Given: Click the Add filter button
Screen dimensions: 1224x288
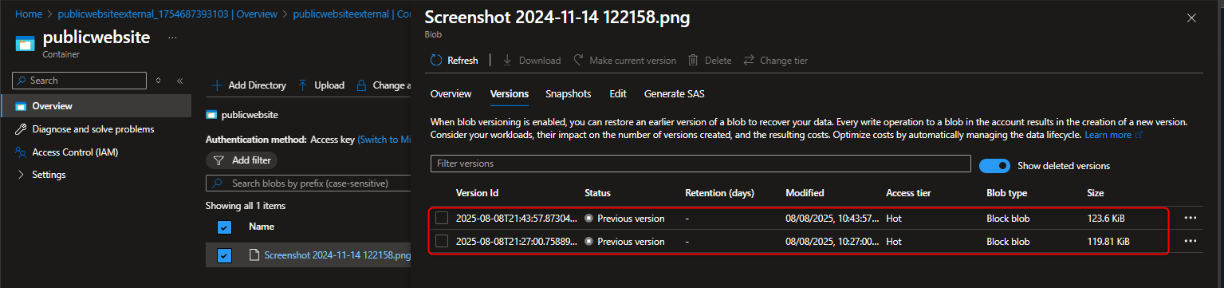Looking at the screenshot, I should pos(242,160).
